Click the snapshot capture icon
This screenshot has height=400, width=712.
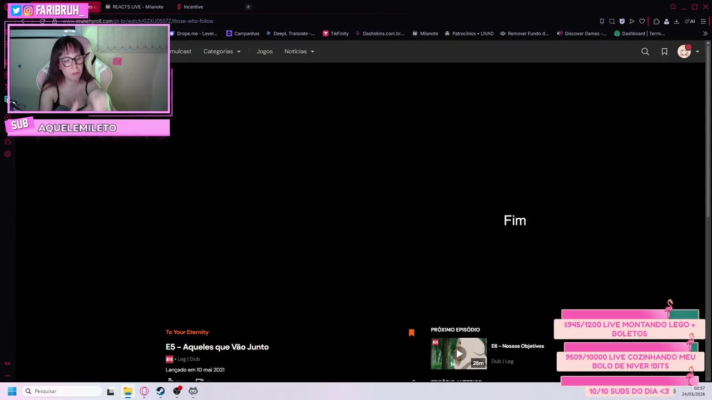pyautogui.click(x=612, y=21)
